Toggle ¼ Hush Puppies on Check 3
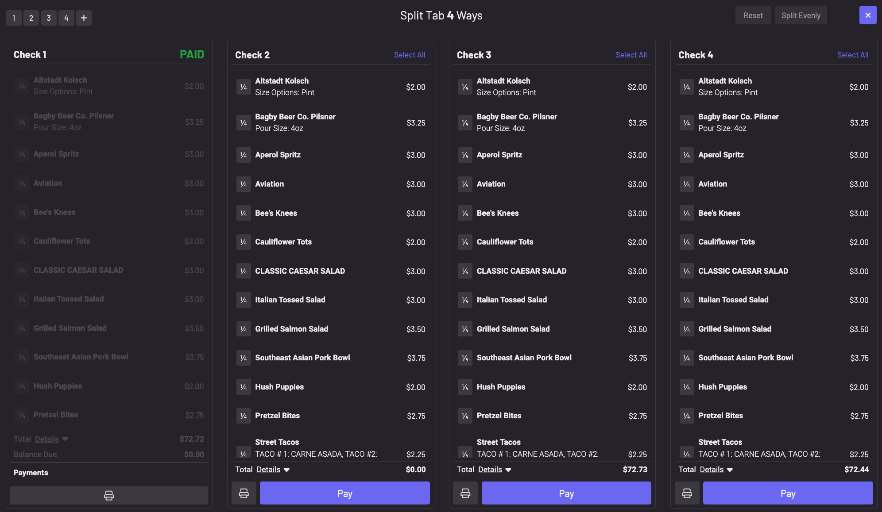This screenshot has height=512, width=882. tap(465, 387)
